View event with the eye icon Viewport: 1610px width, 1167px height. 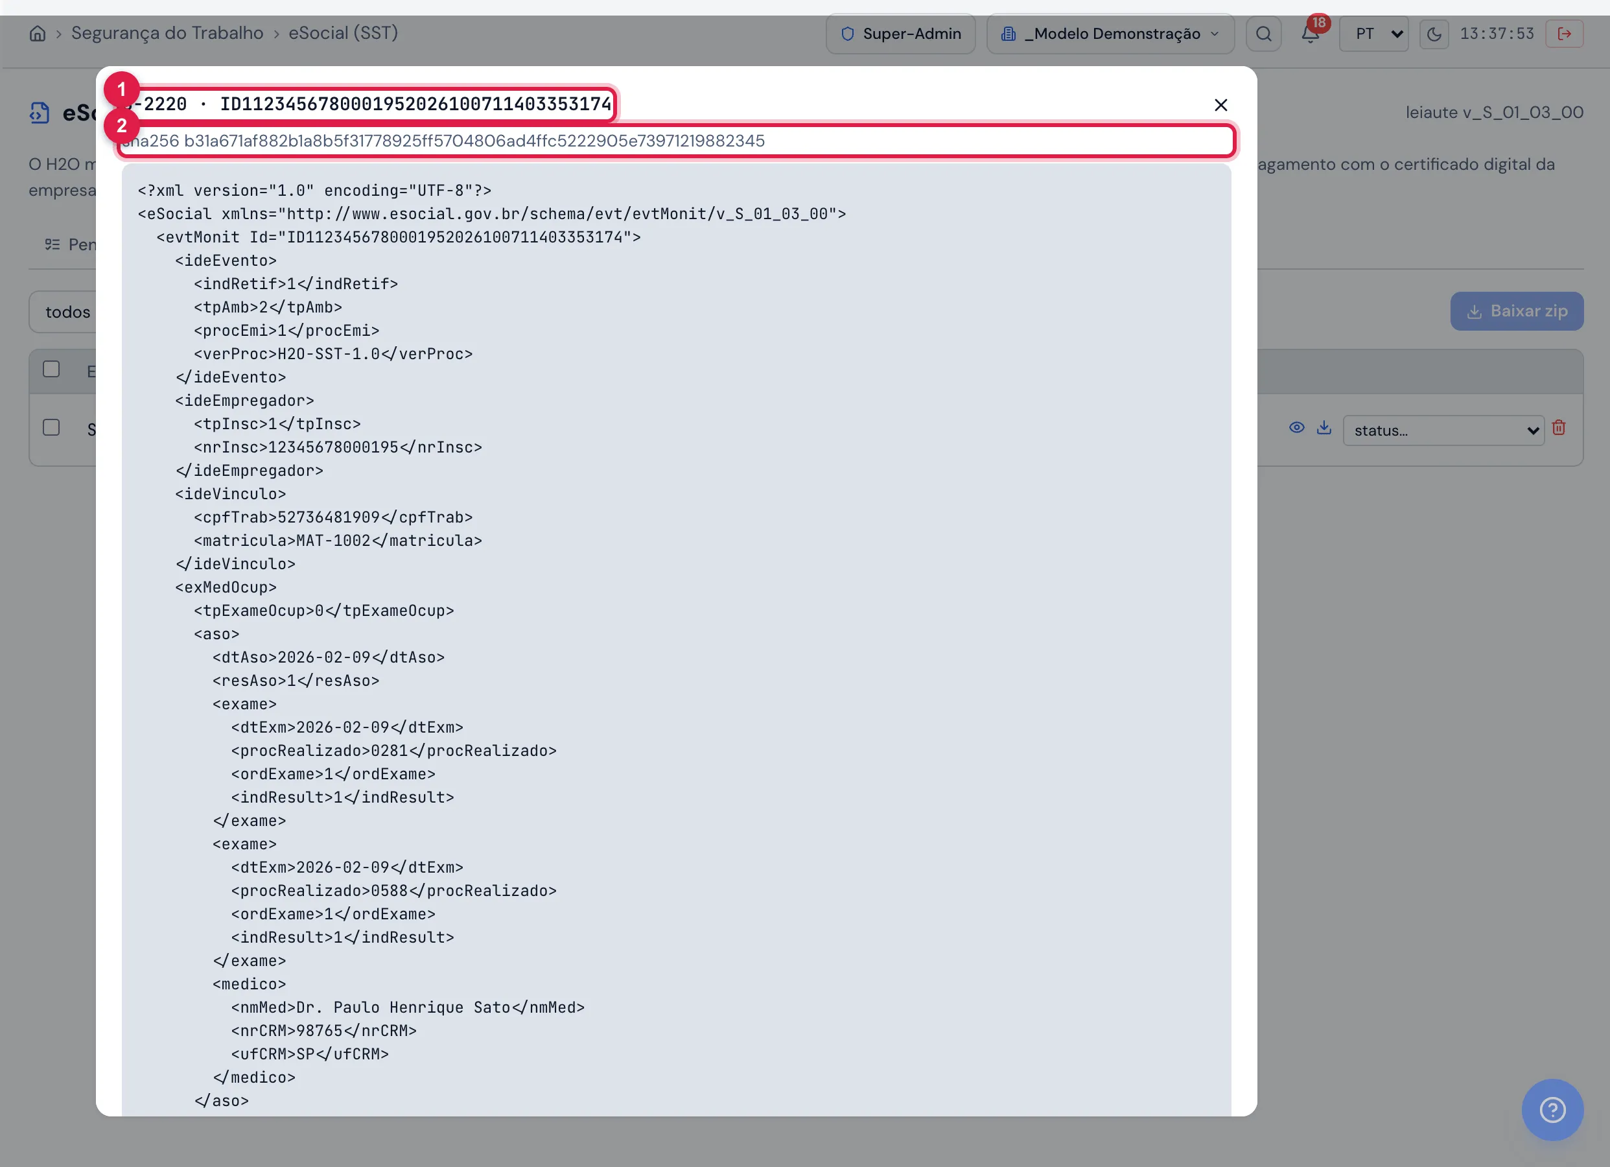click(x=1296, y=428)
